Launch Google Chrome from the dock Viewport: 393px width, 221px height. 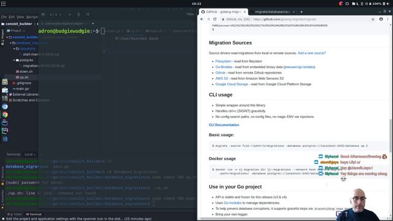click(x=5, y=115)
